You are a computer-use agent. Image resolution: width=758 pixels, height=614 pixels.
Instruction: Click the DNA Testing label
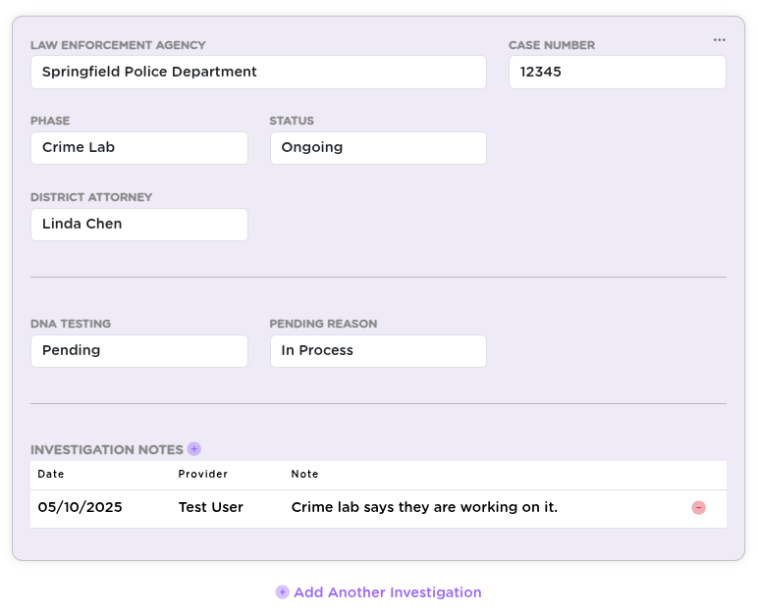[71, 324]
